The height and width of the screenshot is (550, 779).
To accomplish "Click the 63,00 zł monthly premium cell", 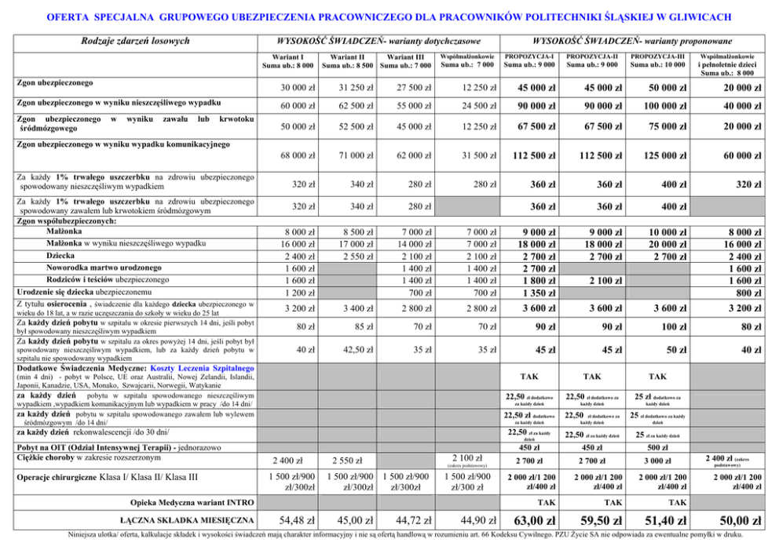I will click(536, 519).
